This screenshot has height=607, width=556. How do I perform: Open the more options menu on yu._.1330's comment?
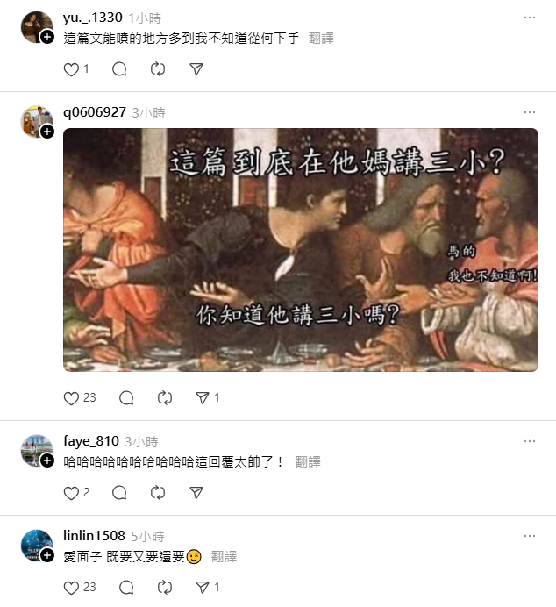tap(530, 18)
